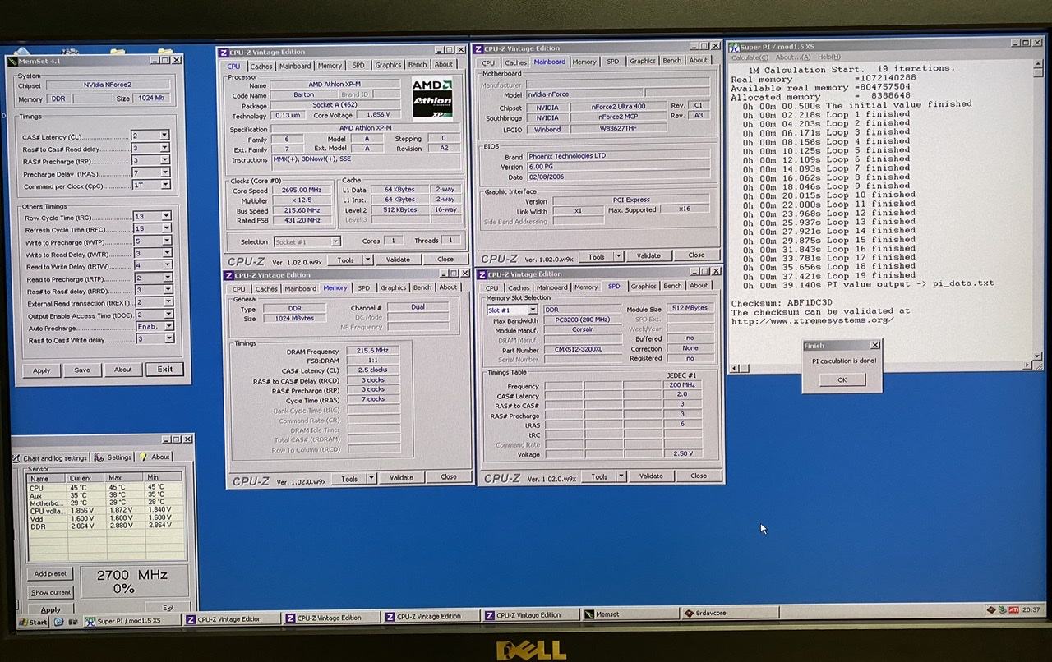Image resolution: width=1052 pixels, height=662 pixels.
Task: Open About menu in Super PI
Action: [793, 57]
